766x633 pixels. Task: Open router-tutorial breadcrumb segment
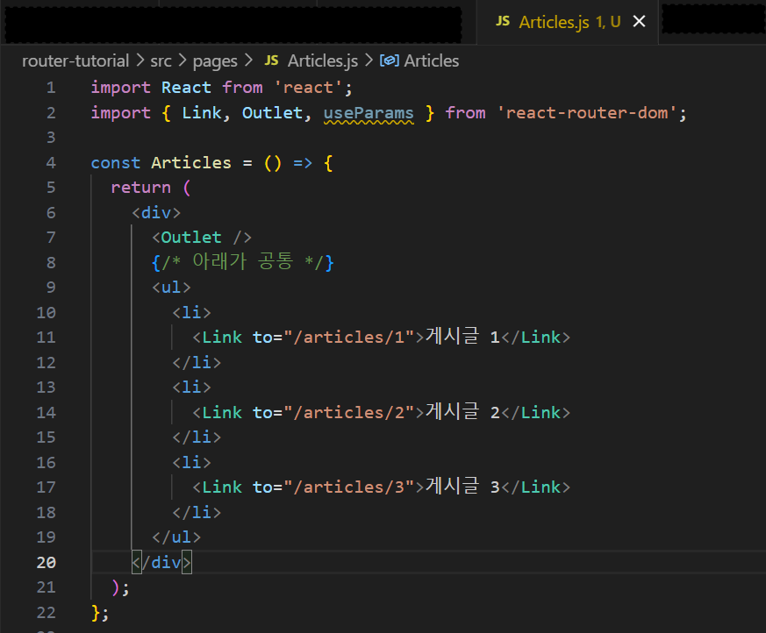tap(75, 61)
